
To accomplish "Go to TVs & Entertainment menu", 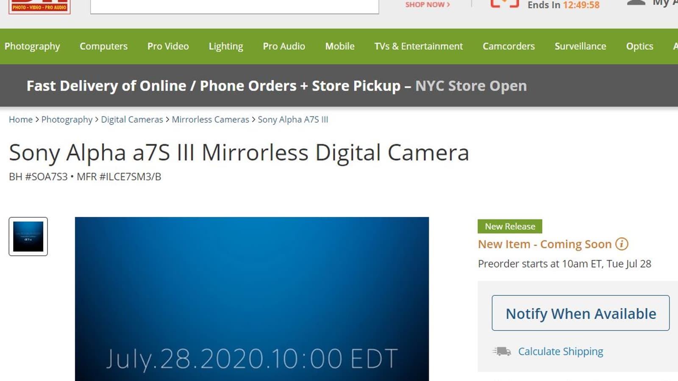I will (418, 46).
